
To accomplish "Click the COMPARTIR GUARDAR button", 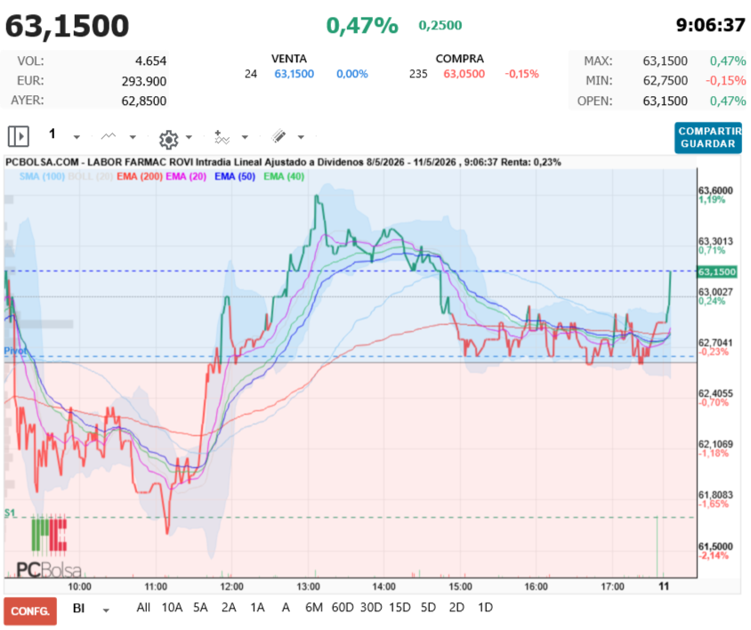I will pyautogui.click(x=708, y=138).
